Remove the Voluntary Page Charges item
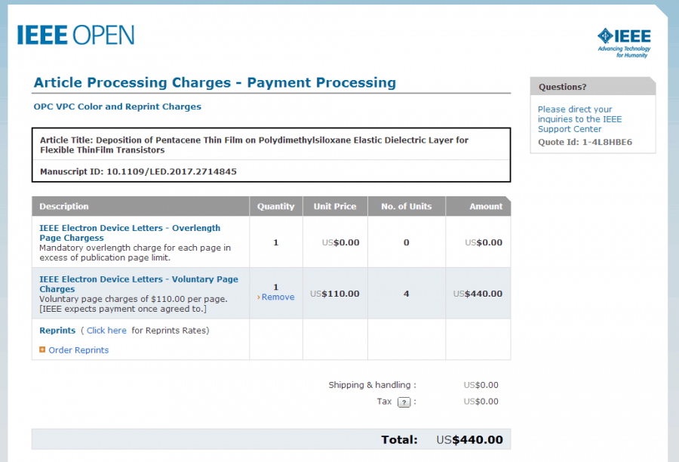This screenshot has height=462, width=679. [x=278, y=297]
